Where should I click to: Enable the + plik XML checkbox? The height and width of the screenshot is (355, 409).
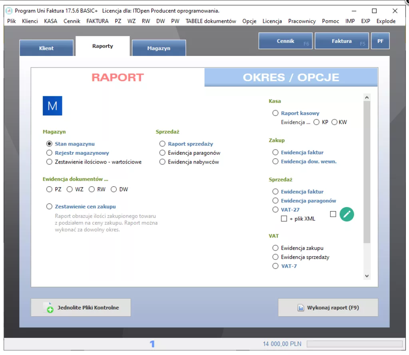284,219
